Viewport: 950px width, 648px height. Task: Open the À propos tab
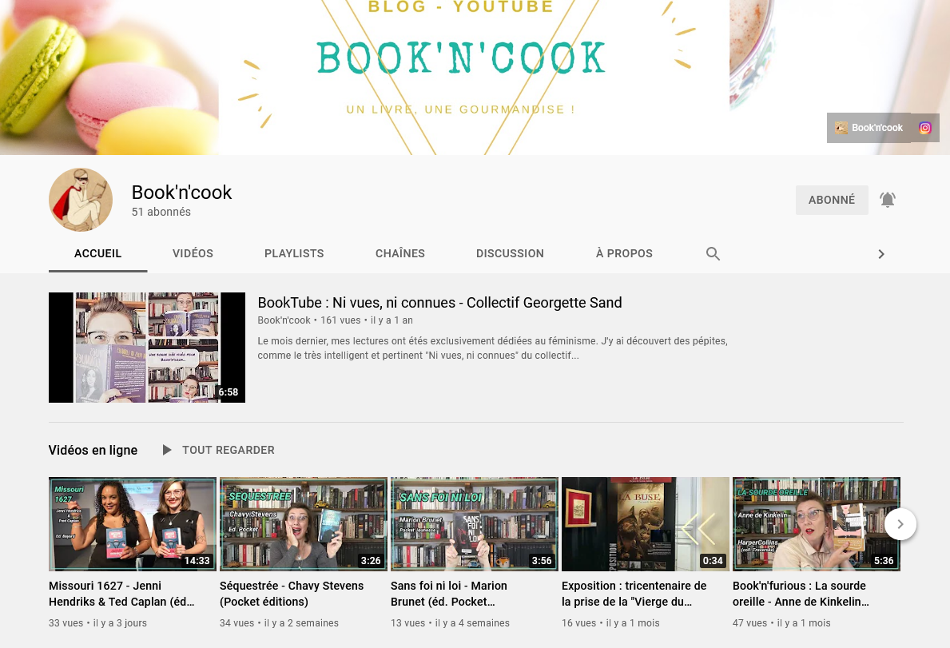pyautogui.click(x=624, y=253)
